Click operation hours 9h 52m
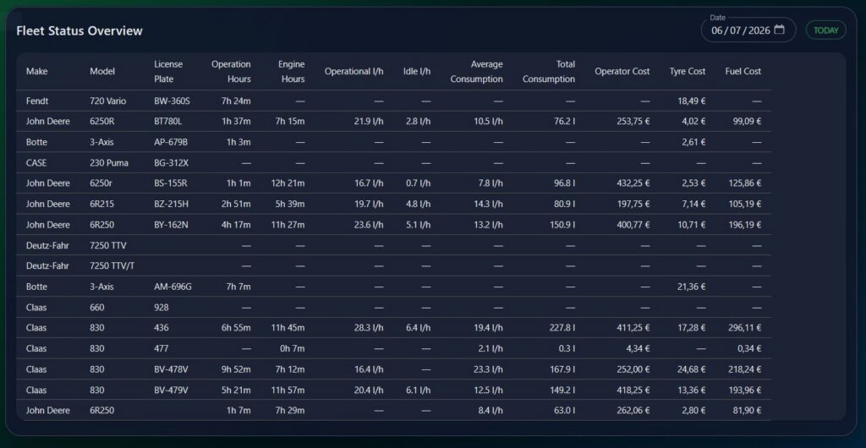 pos(236,369)
